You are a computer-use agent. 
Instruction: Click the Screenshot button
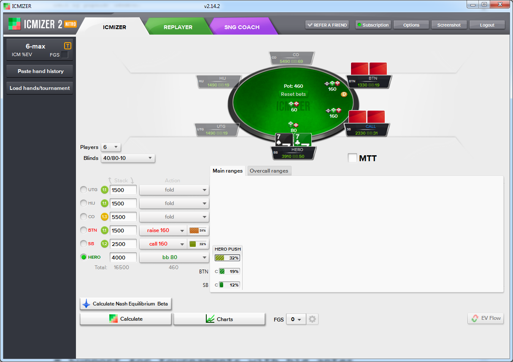point(449,25)
